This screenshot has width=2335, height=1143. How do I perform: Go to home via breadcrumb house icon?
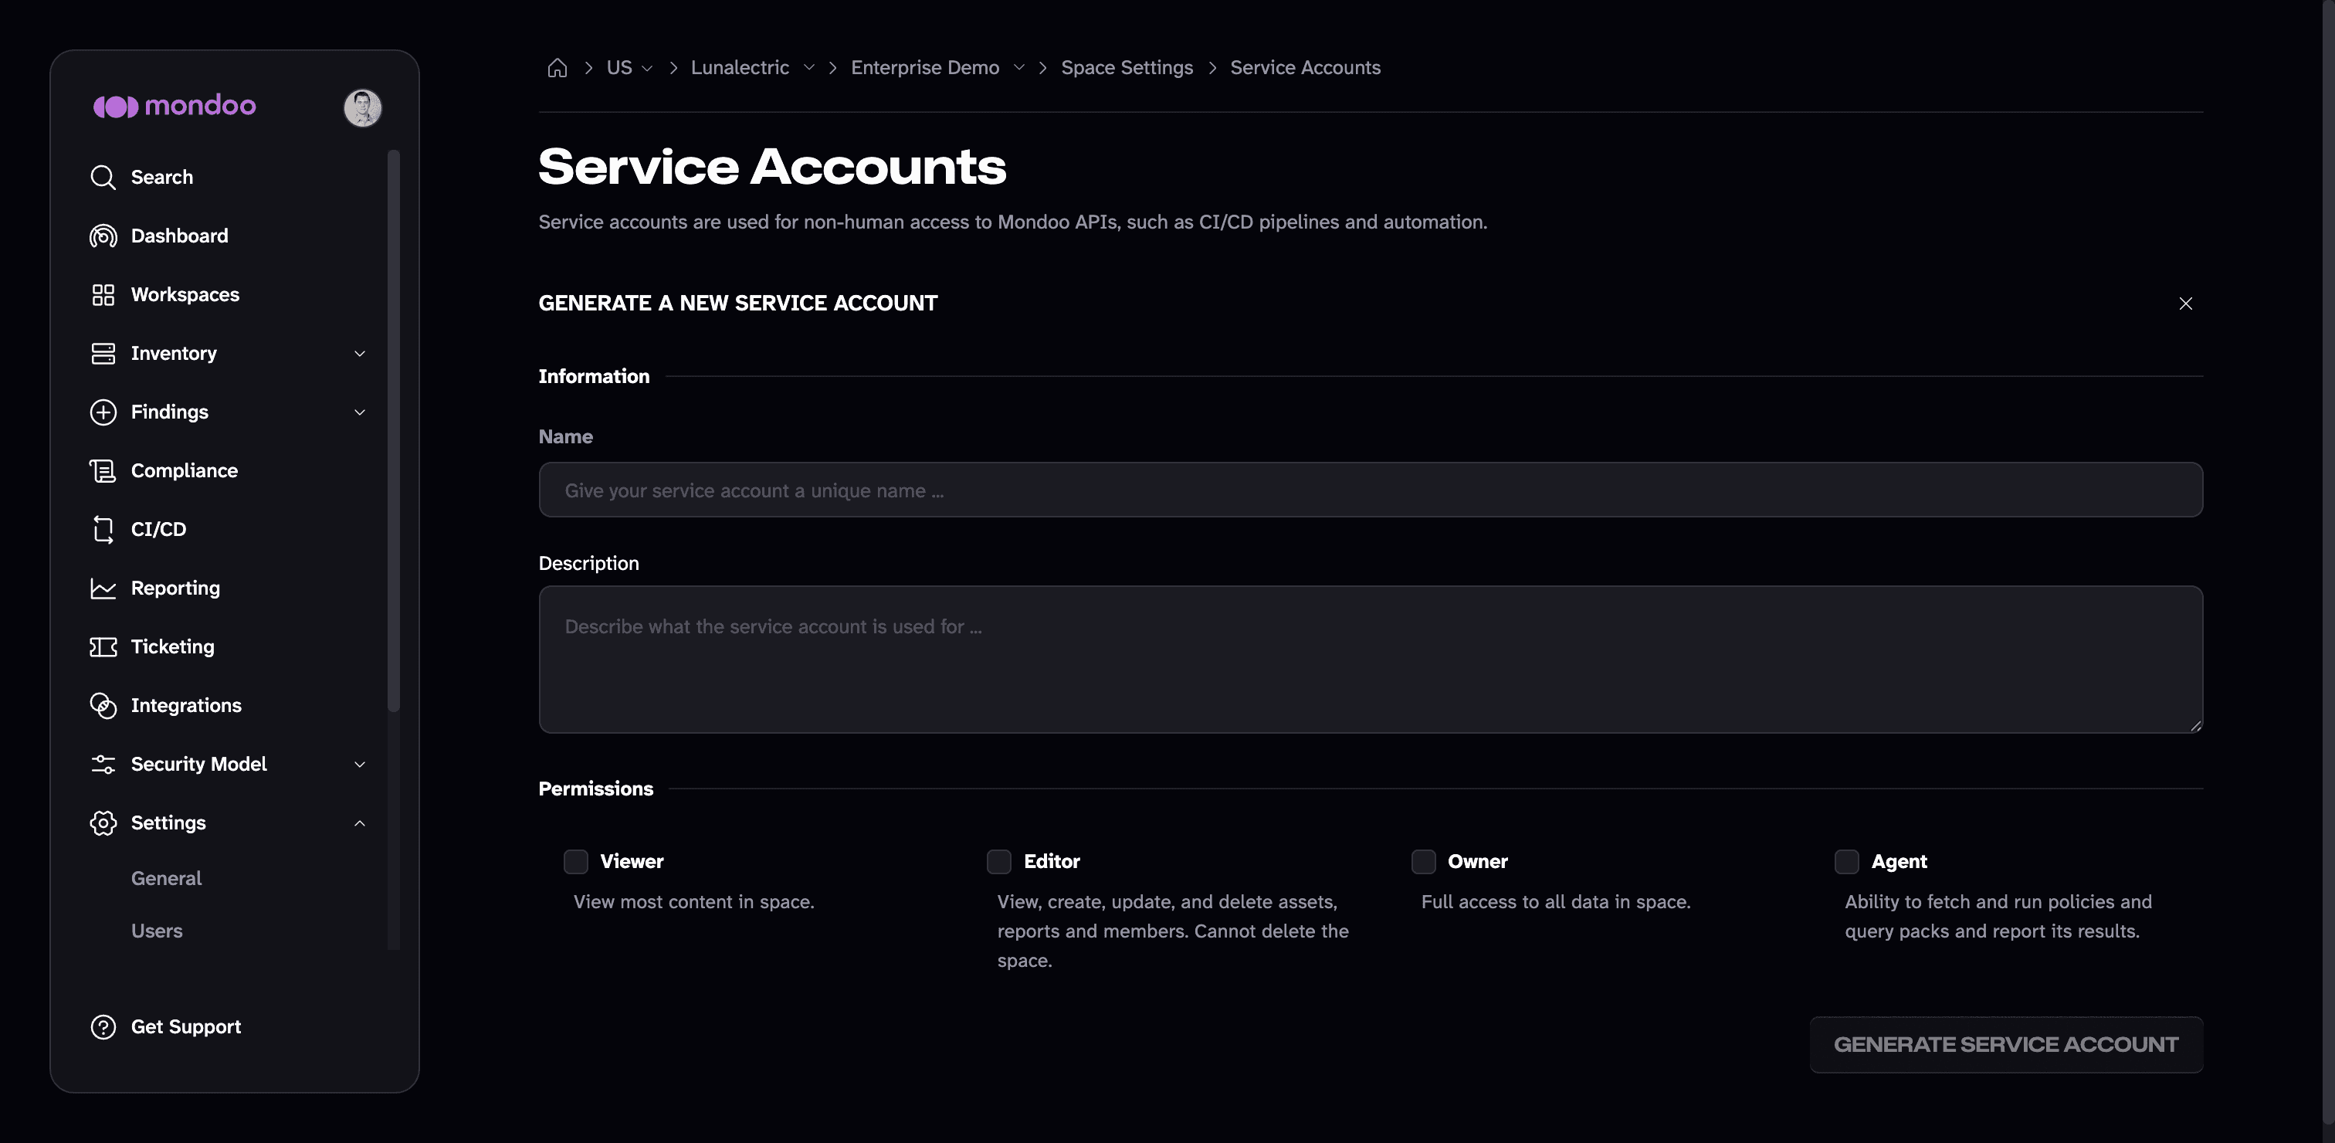[557, 68]
